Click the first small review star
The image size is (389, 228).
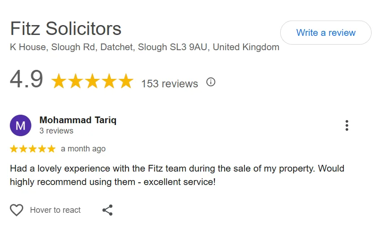tap(14, 149)
